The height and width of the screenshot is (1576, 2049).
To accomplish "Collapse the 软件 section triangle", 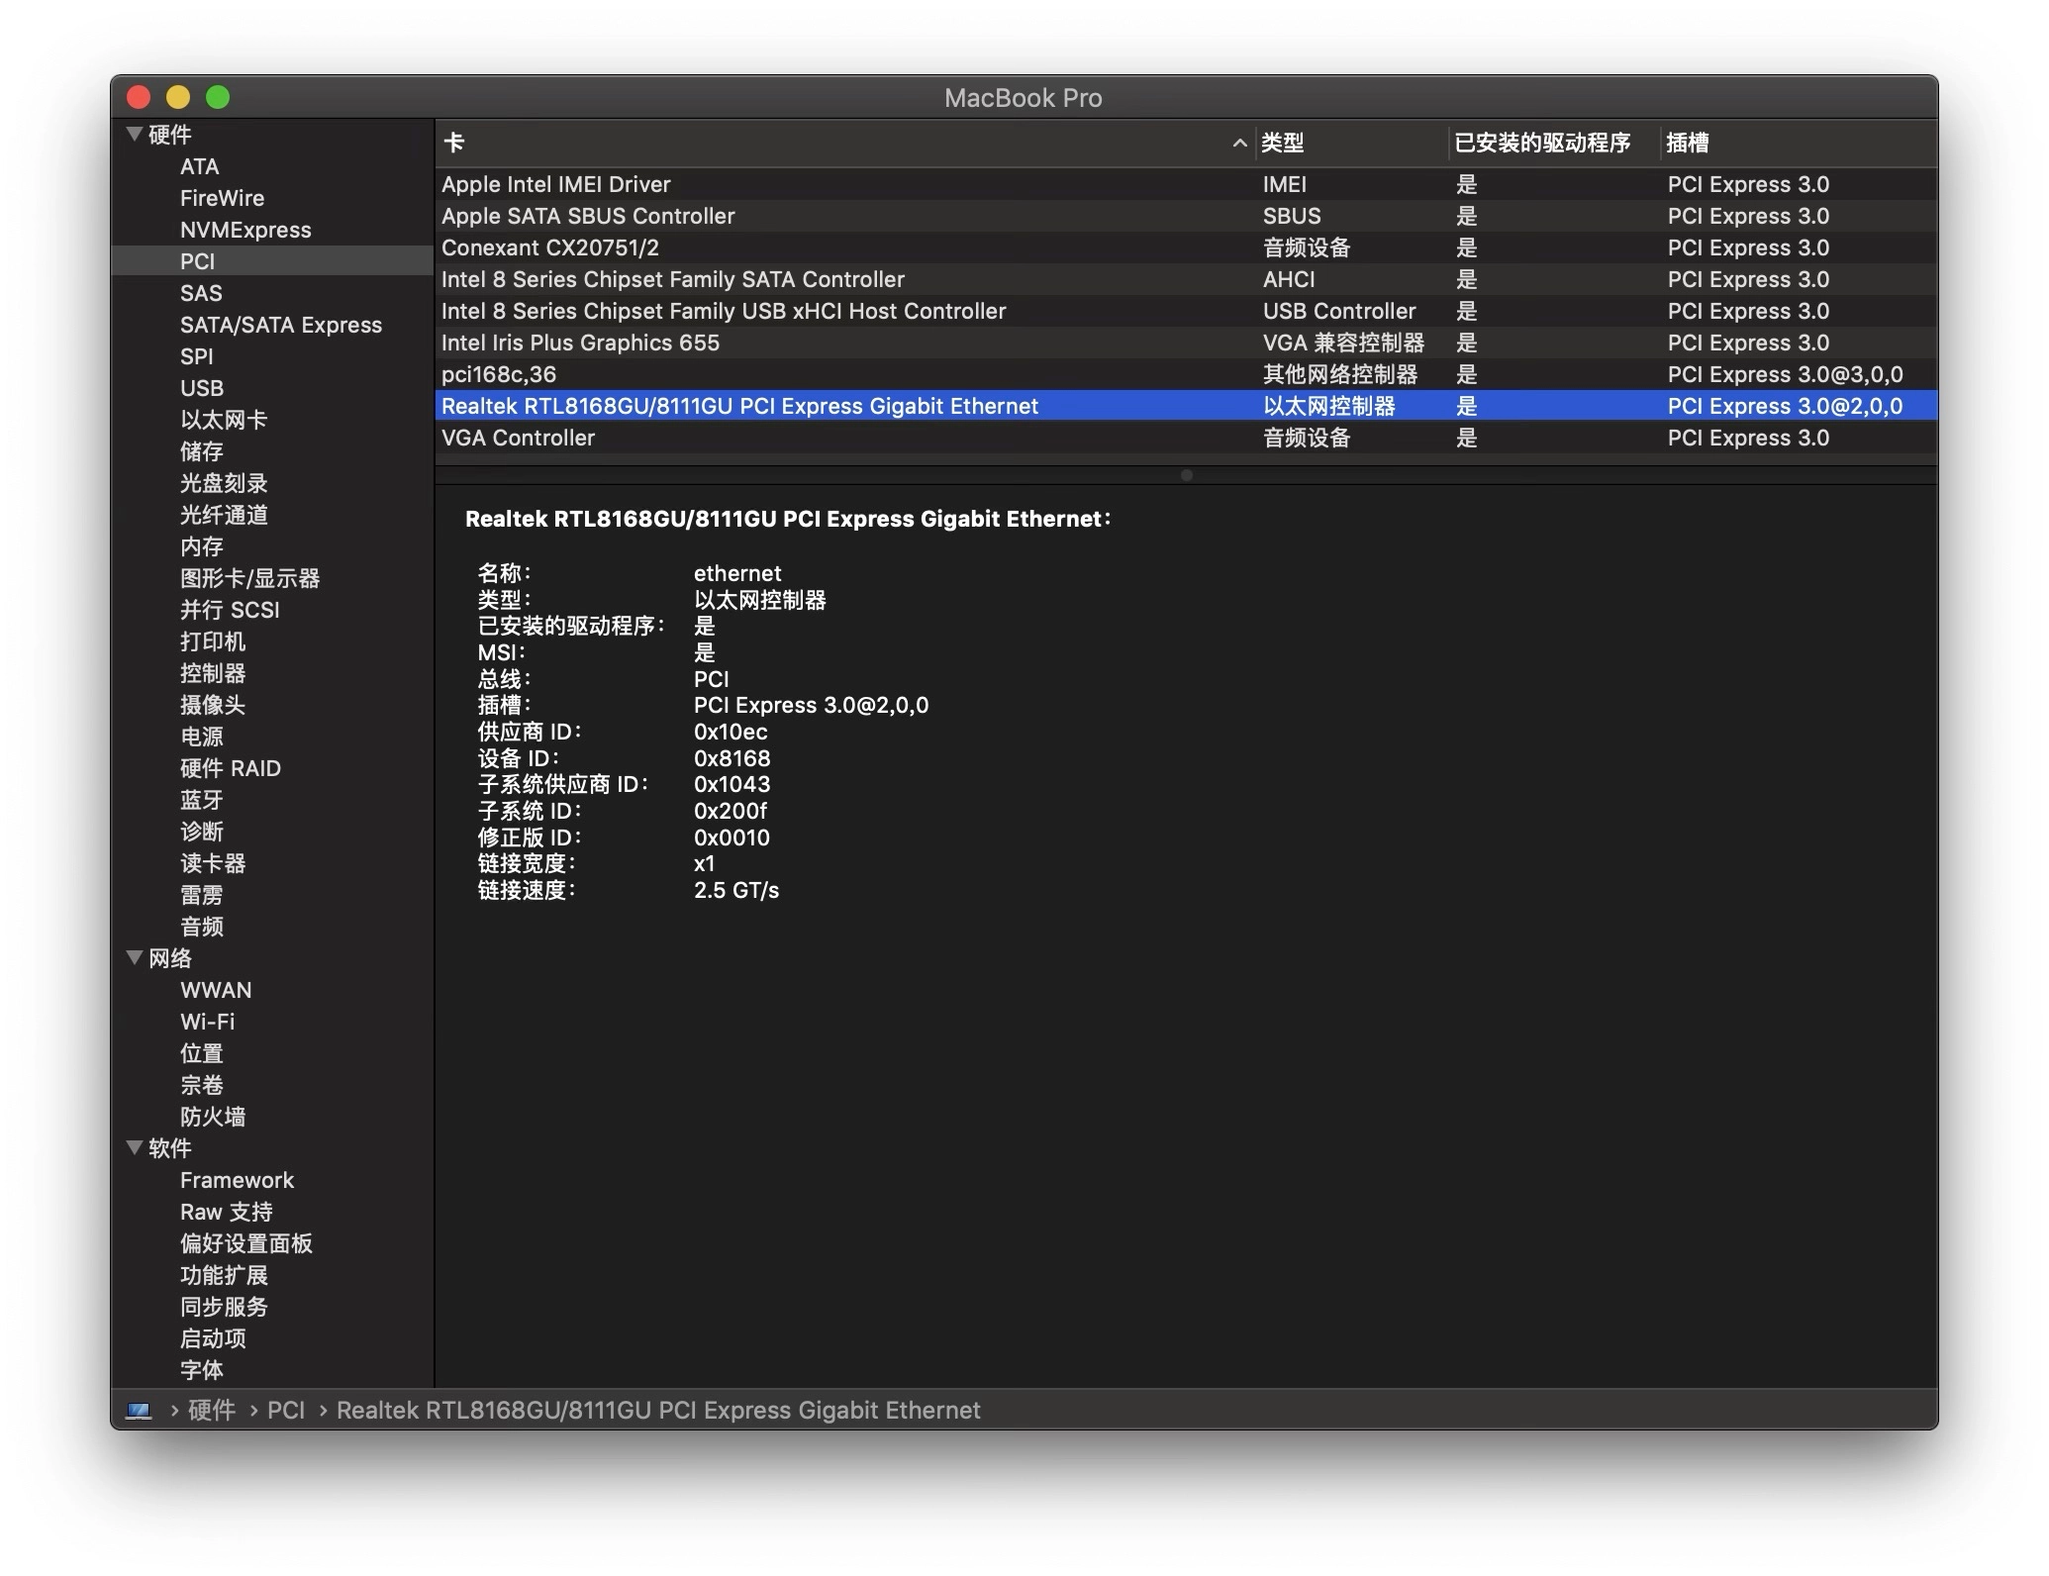I will [x=135, y=1147].
